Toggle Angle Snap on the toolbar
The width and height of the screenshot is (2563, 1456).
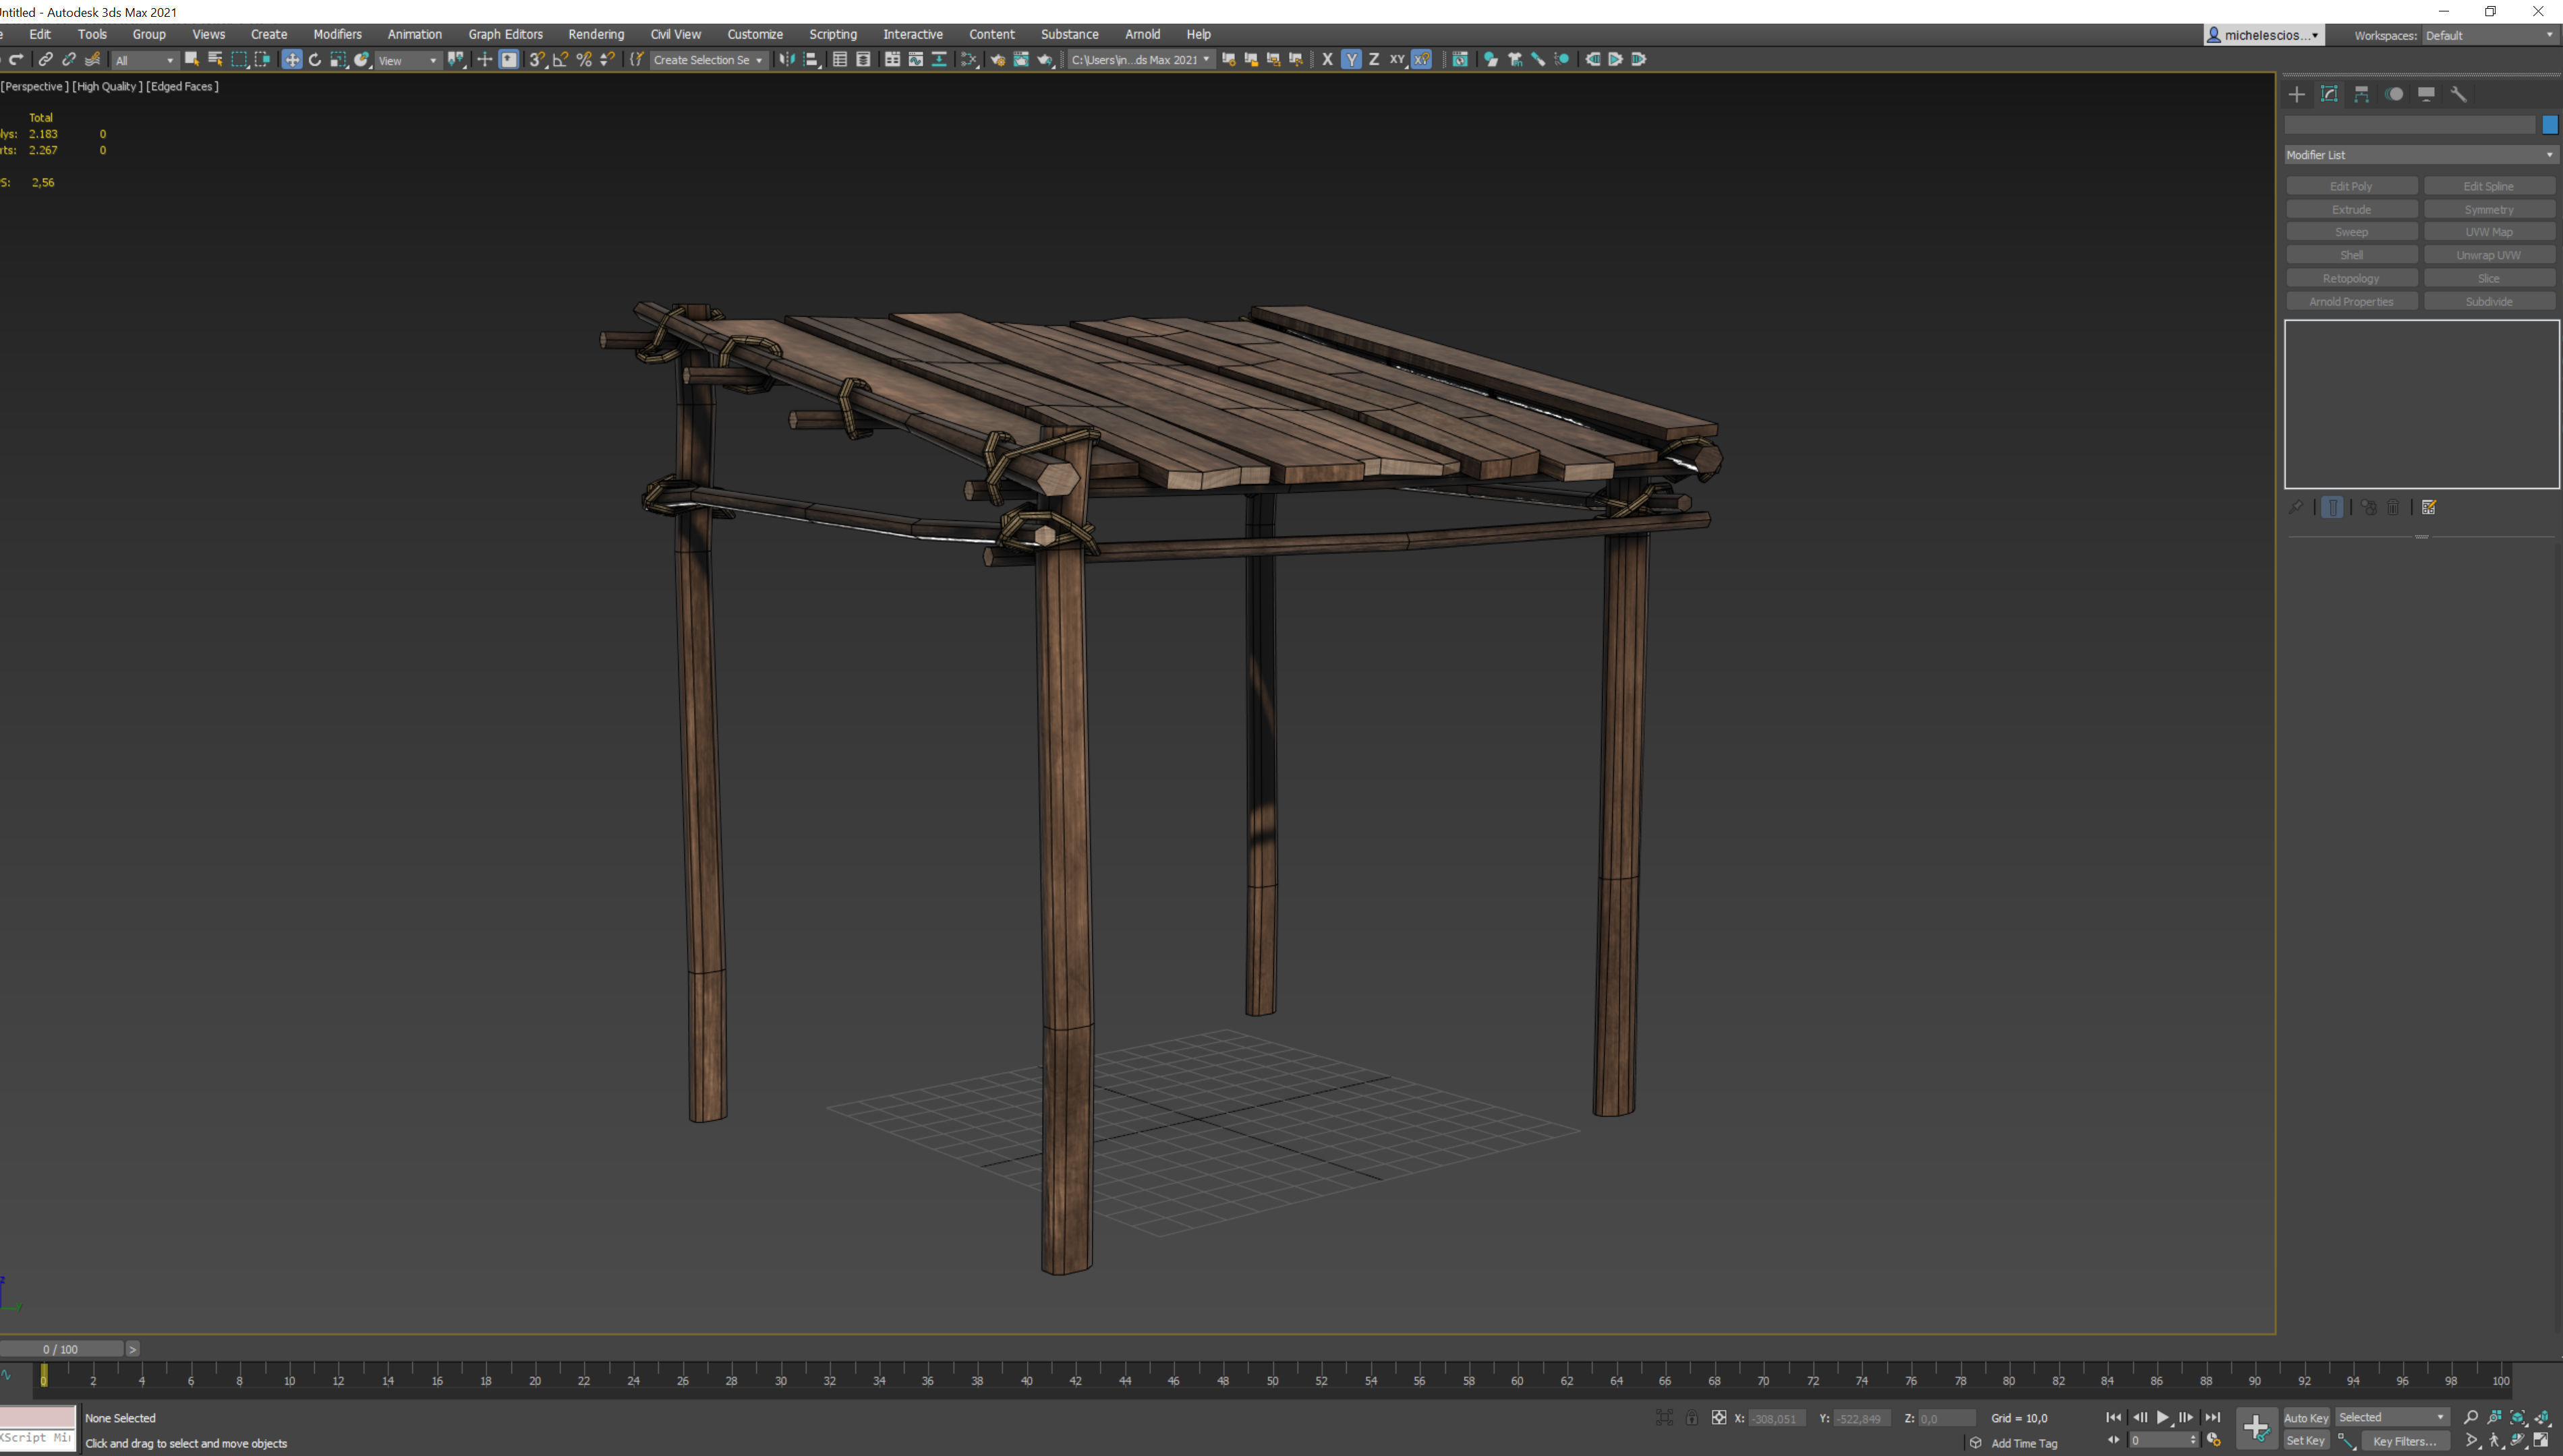coord(560,60)
